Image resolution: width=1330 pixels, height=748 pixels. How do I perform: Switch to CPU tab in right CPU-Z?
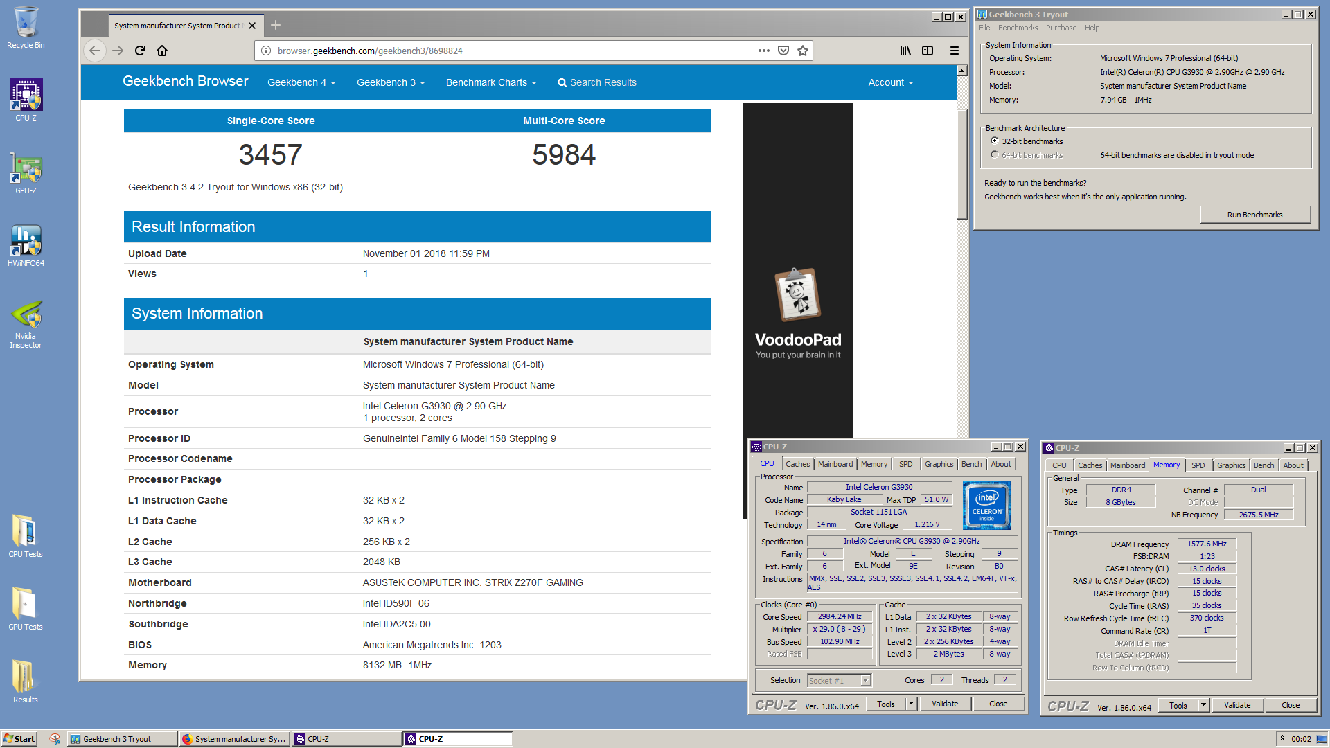coord(1059,465)
